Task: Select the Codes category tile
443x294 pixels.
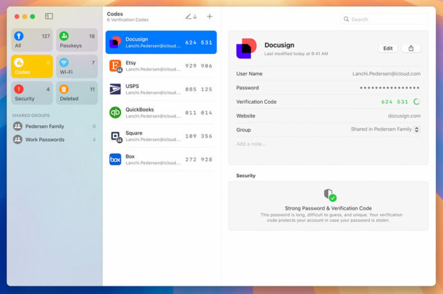Action: pyautogui.click(x=32, y=66)
